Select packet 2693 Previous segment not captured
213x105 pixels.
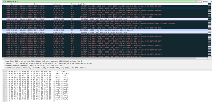(x=105, y=24)
